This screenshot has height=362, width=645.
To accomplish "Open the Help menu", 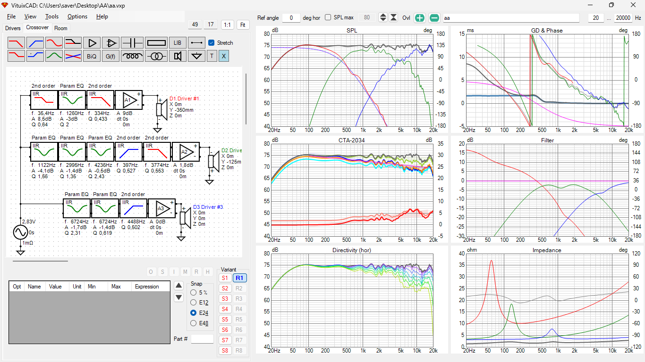I will (102, 16).
